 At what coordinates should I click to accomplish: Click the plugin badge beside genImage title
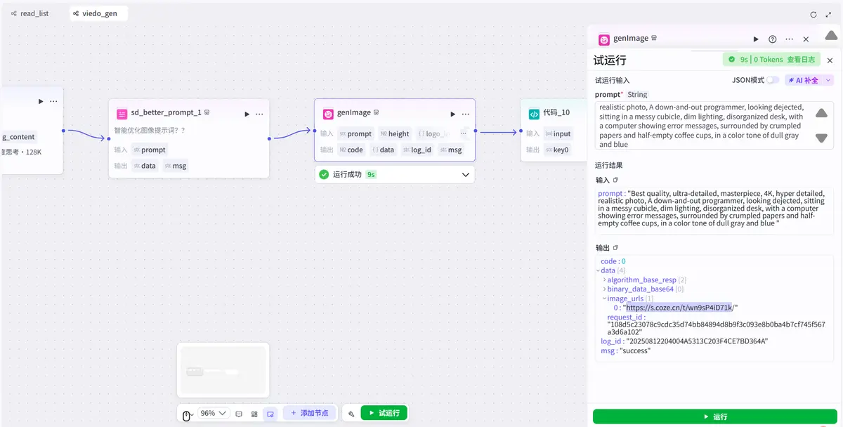654,38
